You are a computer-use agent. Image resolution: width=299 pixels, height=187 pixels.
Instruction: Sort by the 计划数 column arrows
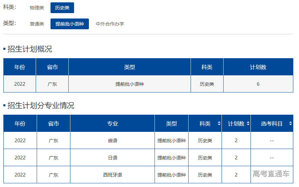pos(248,124)
